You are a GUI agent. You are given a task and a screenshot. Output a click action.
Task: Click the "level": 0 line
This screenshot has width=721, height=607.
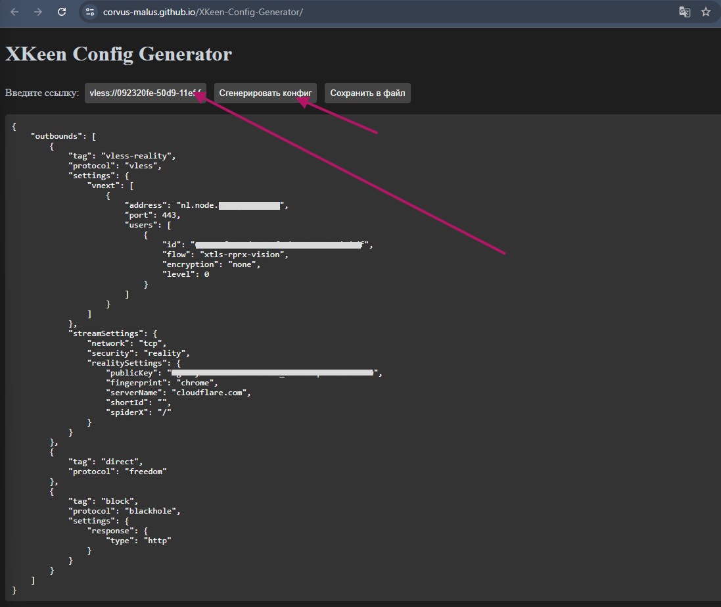point(186,274)
